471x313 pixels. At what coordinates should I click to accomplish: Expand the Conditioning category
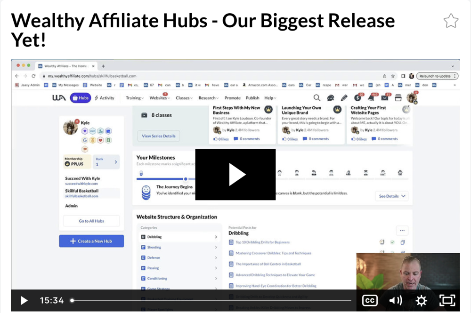[x=179, y=279]
